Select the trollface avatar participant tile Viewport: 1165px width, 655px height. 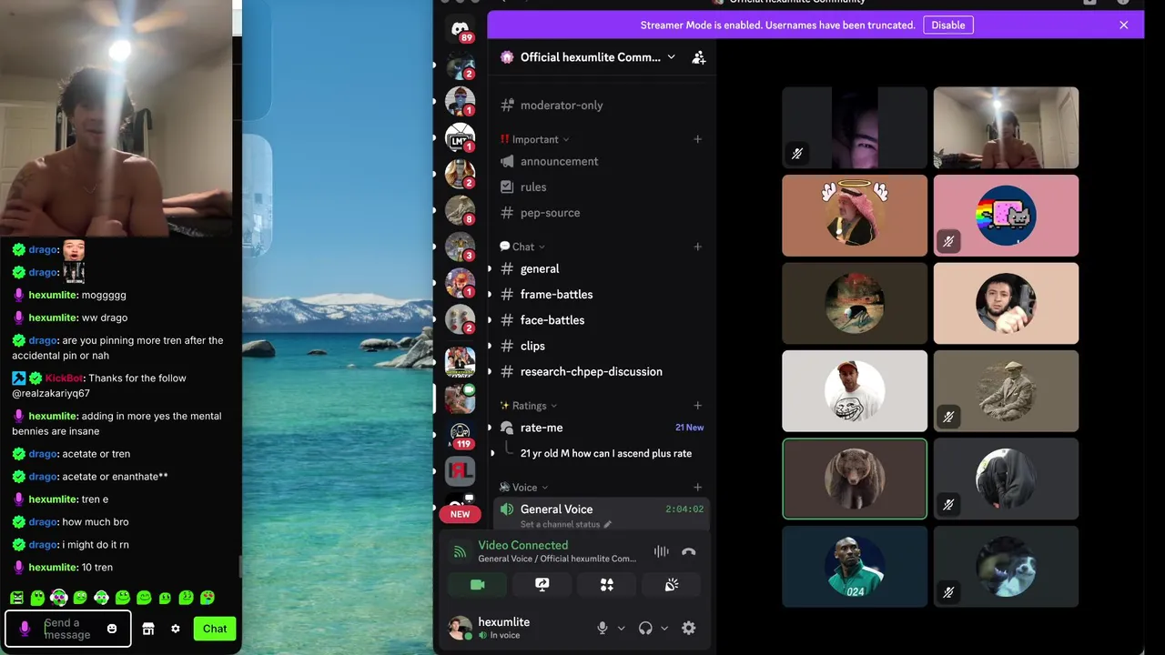[855, 391]
